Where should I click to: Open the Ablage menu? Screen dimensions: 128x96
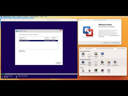14,17
